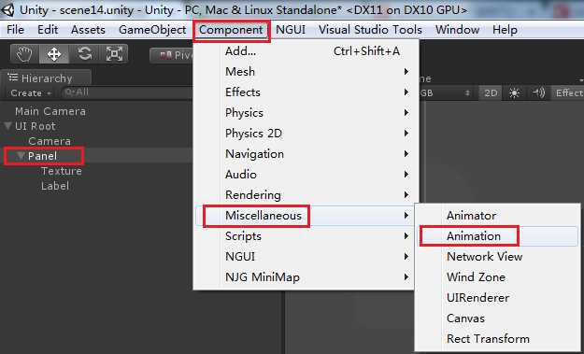Expand the Scripts submenu

pos(305,236)
